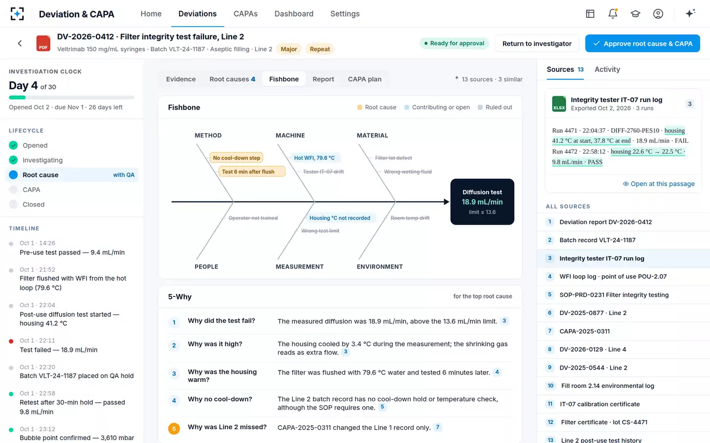This screenshot has width=710, height=443.
Task: Open source CAPA-2025-0311 in the sources list
Action: click(x=623, y=331)
